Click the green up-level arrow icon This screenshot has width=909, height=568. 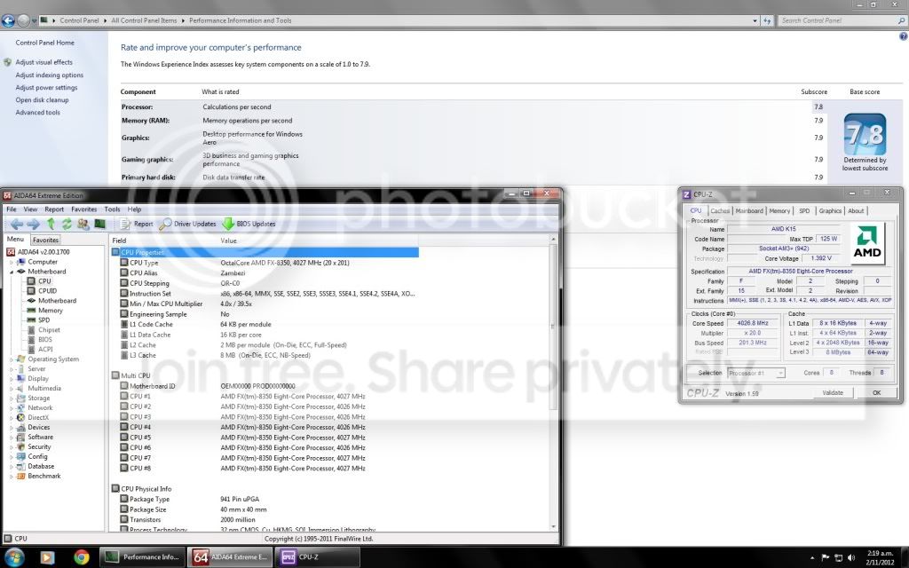click(x=51, y=224)
